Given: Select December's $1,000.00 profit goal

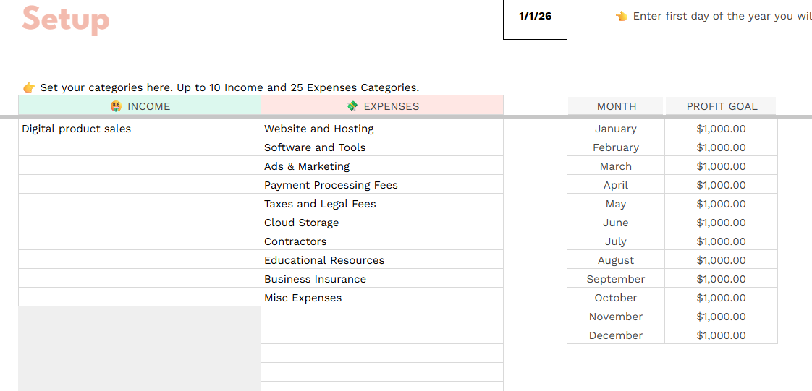Looking at the screenshot, I should (x=721, y=335).
